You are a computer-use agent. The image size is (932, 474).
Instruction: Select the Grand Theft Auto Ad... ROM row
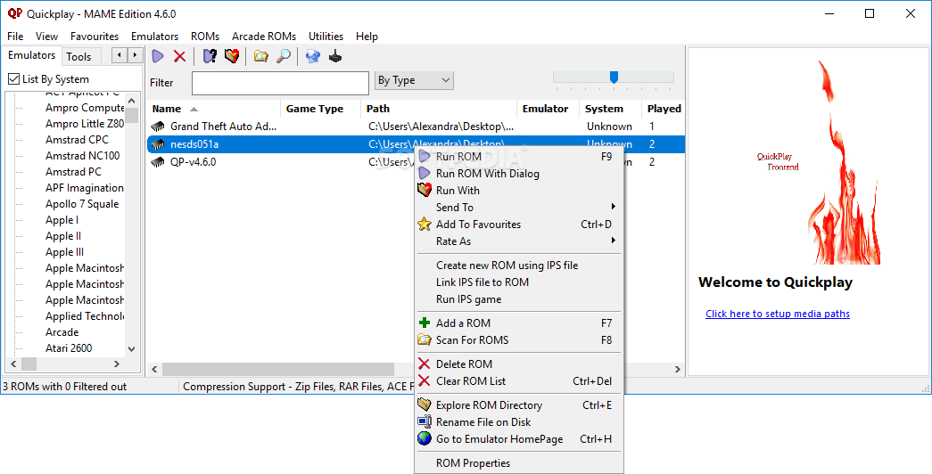(x=416, y=127)
